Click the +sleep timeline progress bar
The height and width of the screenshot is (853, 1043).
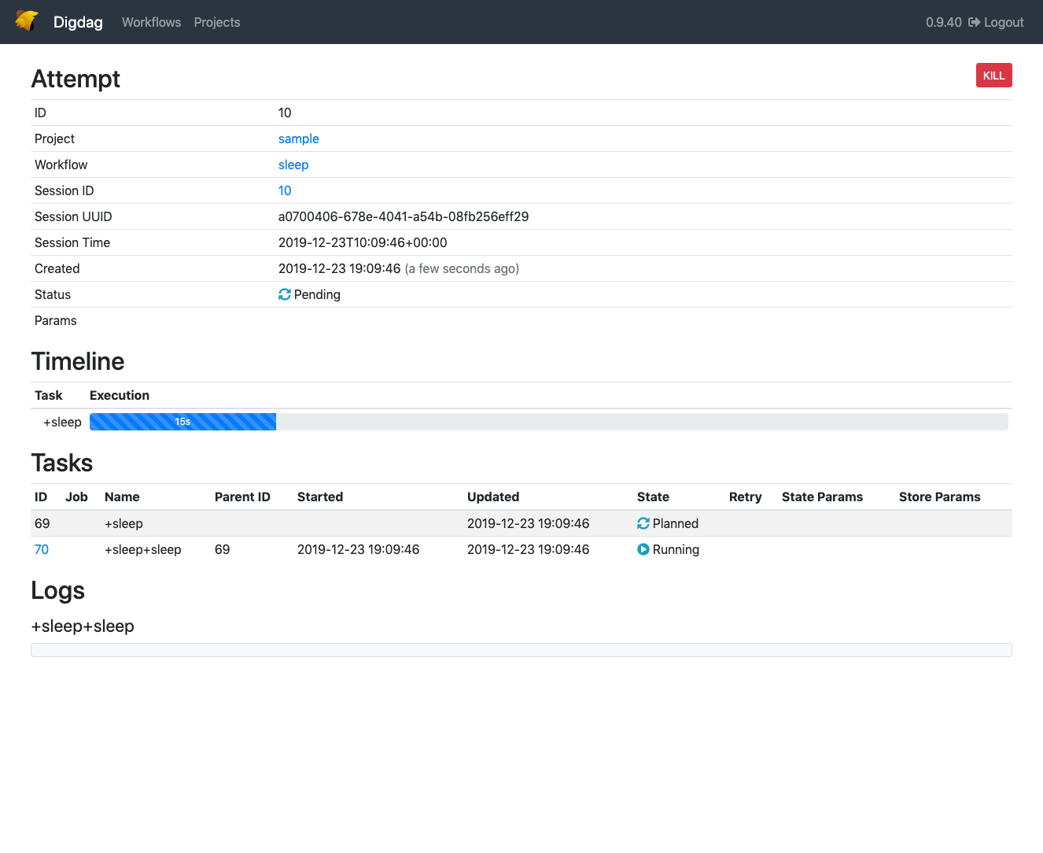[182, 422]
